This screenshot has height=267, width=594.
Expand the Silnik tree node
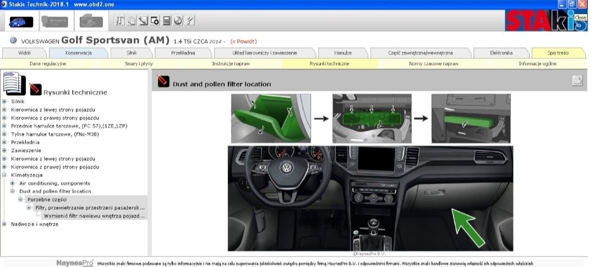click(4, 101)
